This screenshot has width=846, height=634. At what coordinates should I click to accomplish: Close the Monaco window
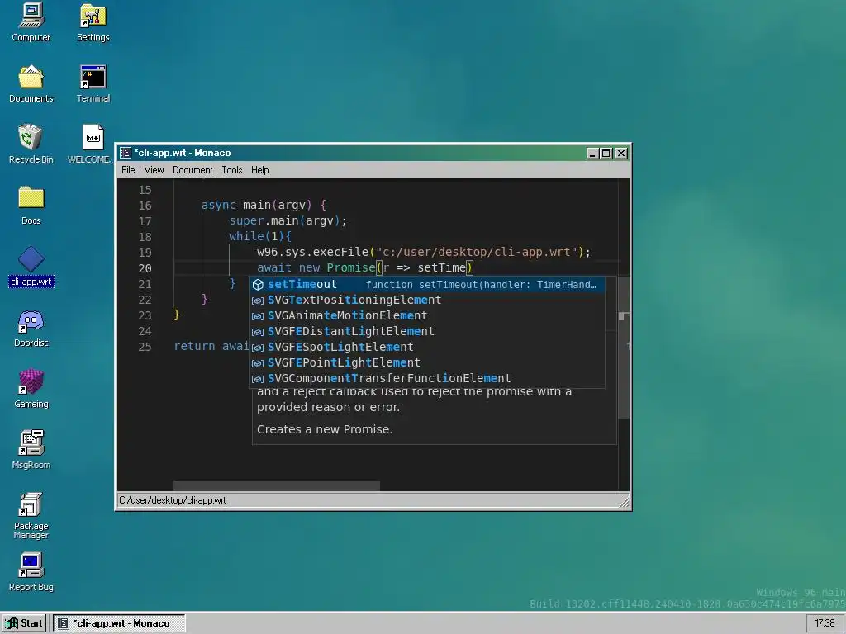point(621,153)
